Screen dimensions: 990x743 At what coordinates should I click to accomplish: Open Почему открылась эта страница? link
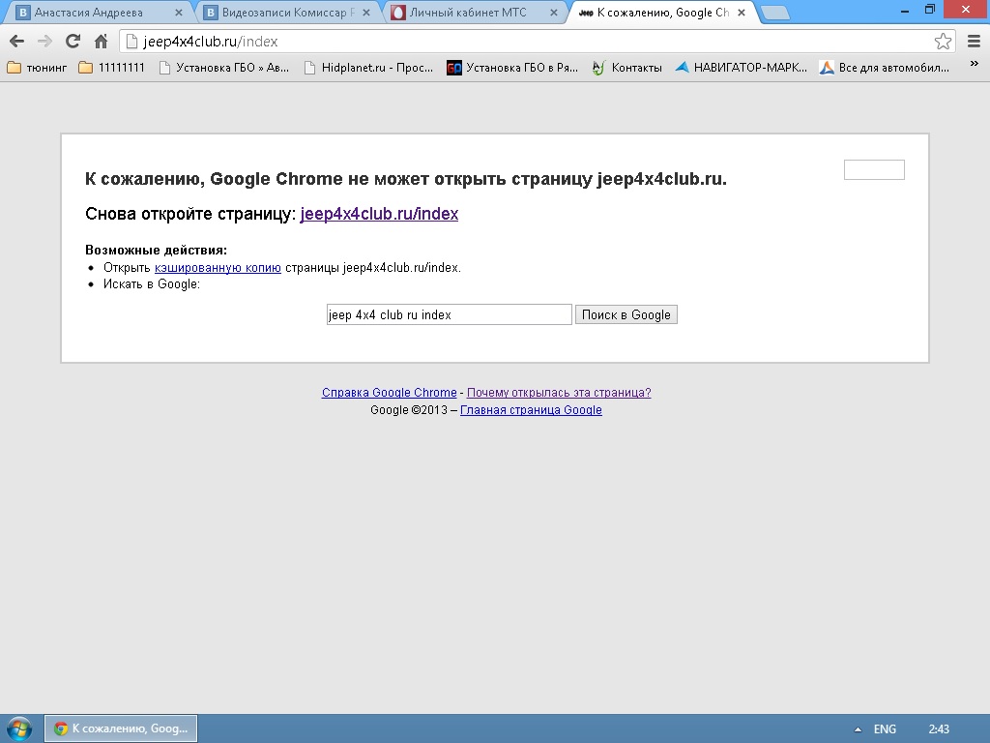[x=559, y=393]
